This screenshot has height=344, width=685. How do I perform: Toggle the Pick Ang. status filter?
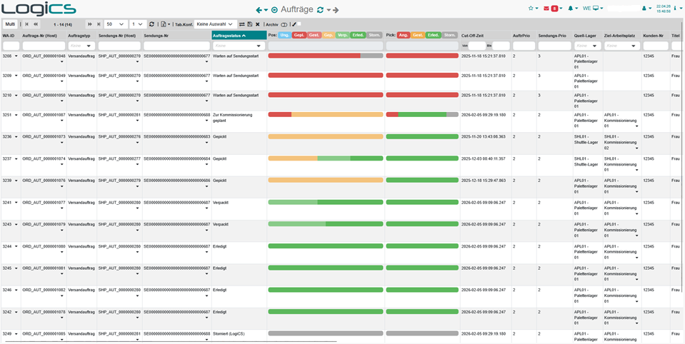pyautogui.click(x=404, y=35)
